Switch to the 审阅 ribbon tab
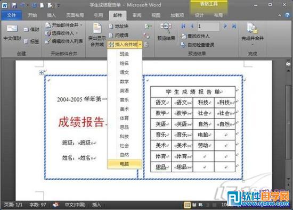This screenshot has height=210, width=293. (x=137, y=15)
